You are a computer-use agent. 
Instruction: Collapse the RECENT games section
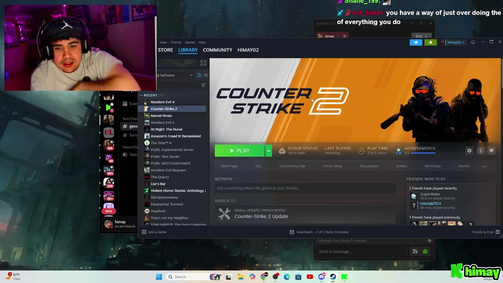click(x=141, y=95)
